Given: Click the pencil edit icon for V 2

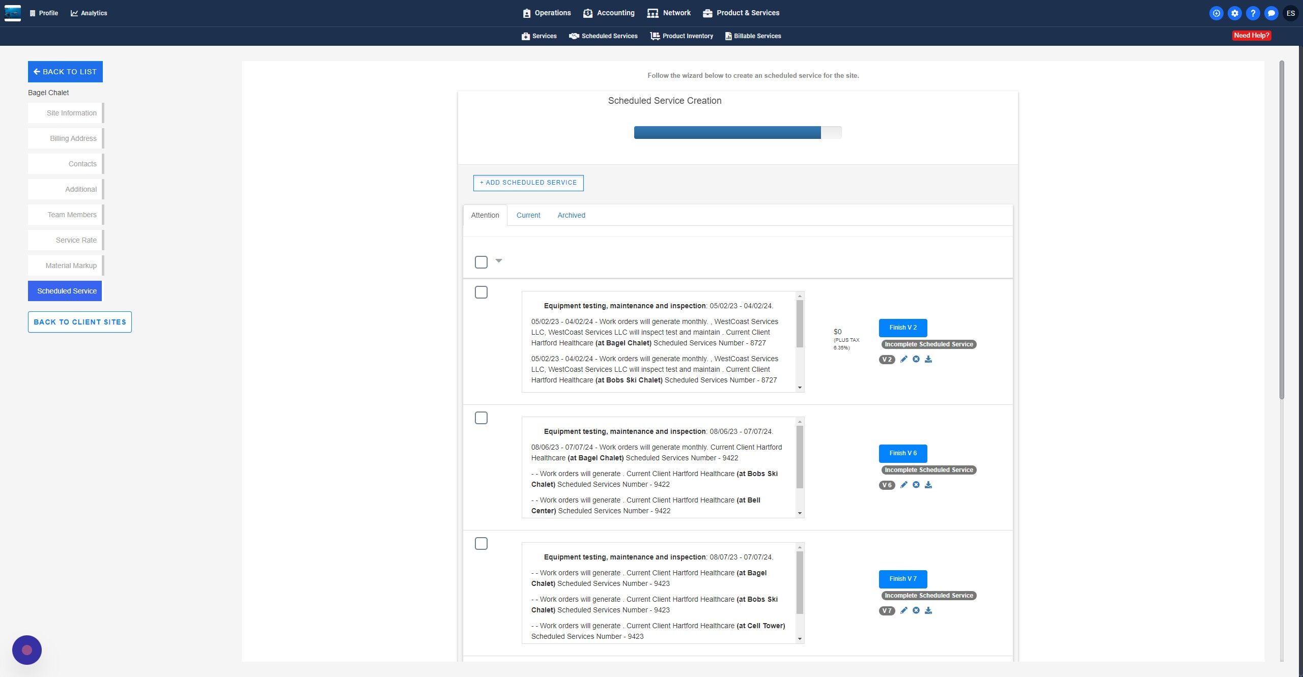Looking at the screenshot, I should 903,359.
